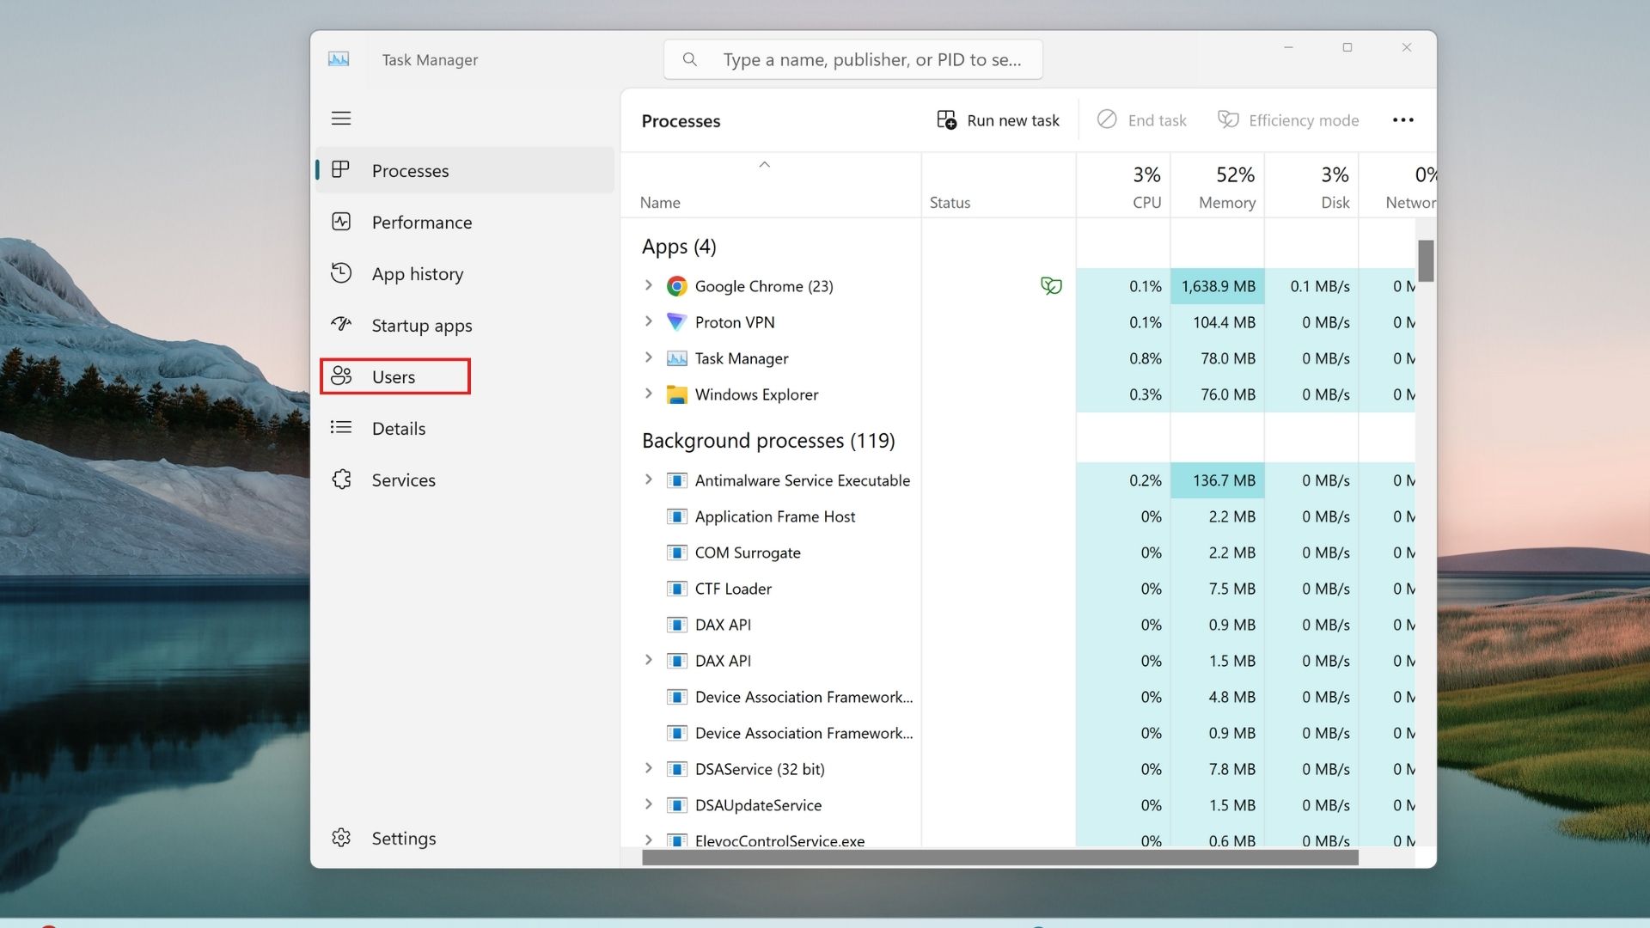Open Task Manager overflow menu

[x=1403, y=120]
